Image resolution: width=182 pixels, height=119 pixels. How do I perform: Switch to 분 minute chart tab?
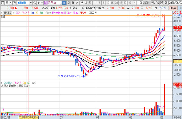point(82,3)
